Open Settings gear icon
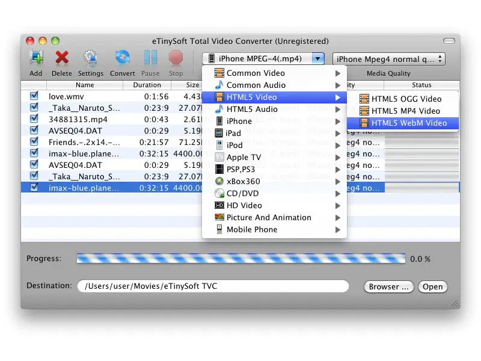481x361 pixels. tap(91, 58)
